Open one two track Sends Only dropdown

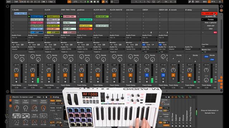[x=133, y=49]
